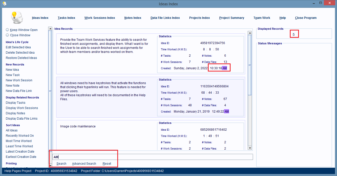Create a New Idea from sidebar

coord(12,70)
